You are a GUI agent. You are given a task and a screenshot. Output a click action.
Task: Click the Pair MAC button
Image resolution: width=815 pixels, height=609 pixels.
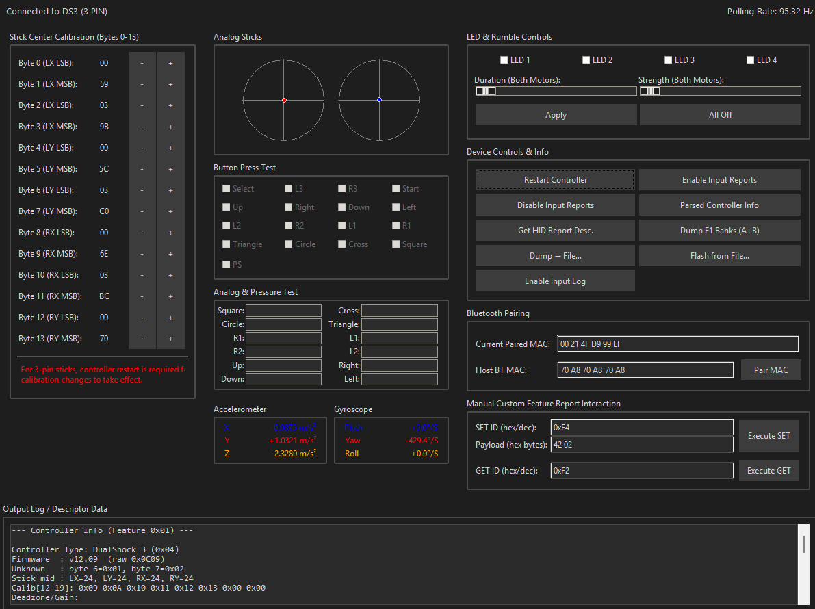[x=771, y=370]
